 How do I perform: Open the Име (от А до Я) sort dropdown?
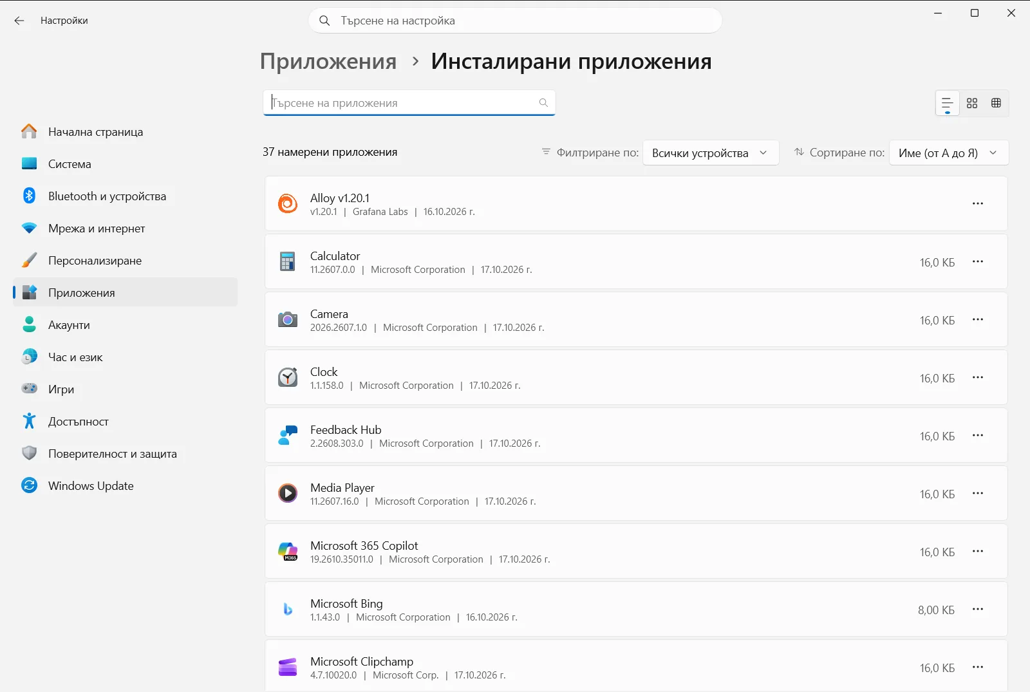click(x=949, y=153)
